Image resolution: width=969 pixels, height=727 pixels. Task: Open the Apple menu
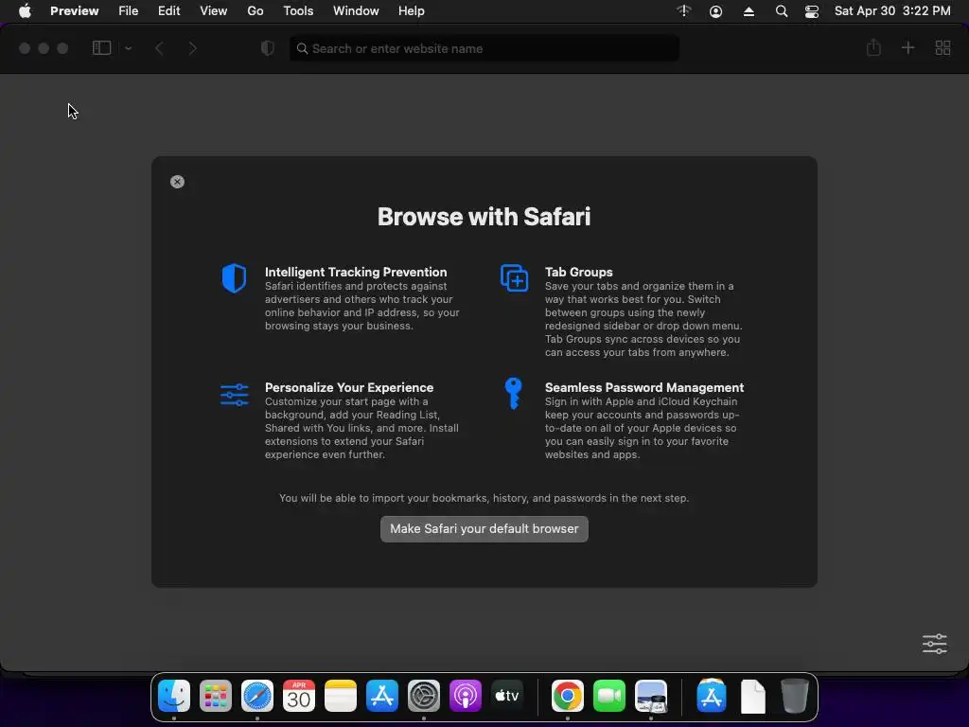pyautogui.click(x=25, y=11)
